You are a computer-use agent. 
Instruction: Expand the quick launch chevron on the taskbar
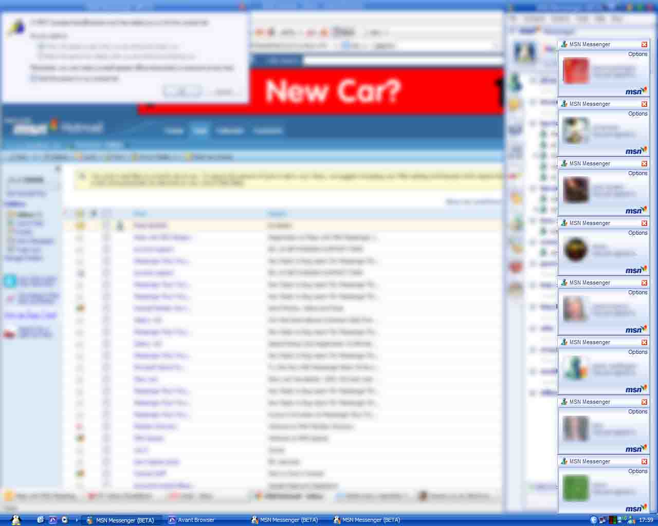coord(77,520)
